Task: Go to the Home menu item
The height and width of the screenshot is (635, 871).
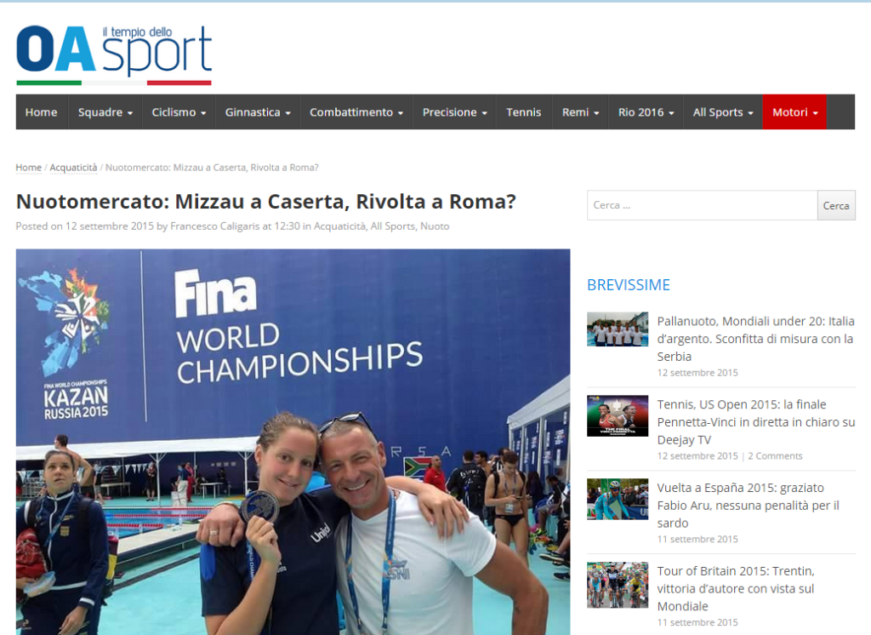Action: point(42,112)
